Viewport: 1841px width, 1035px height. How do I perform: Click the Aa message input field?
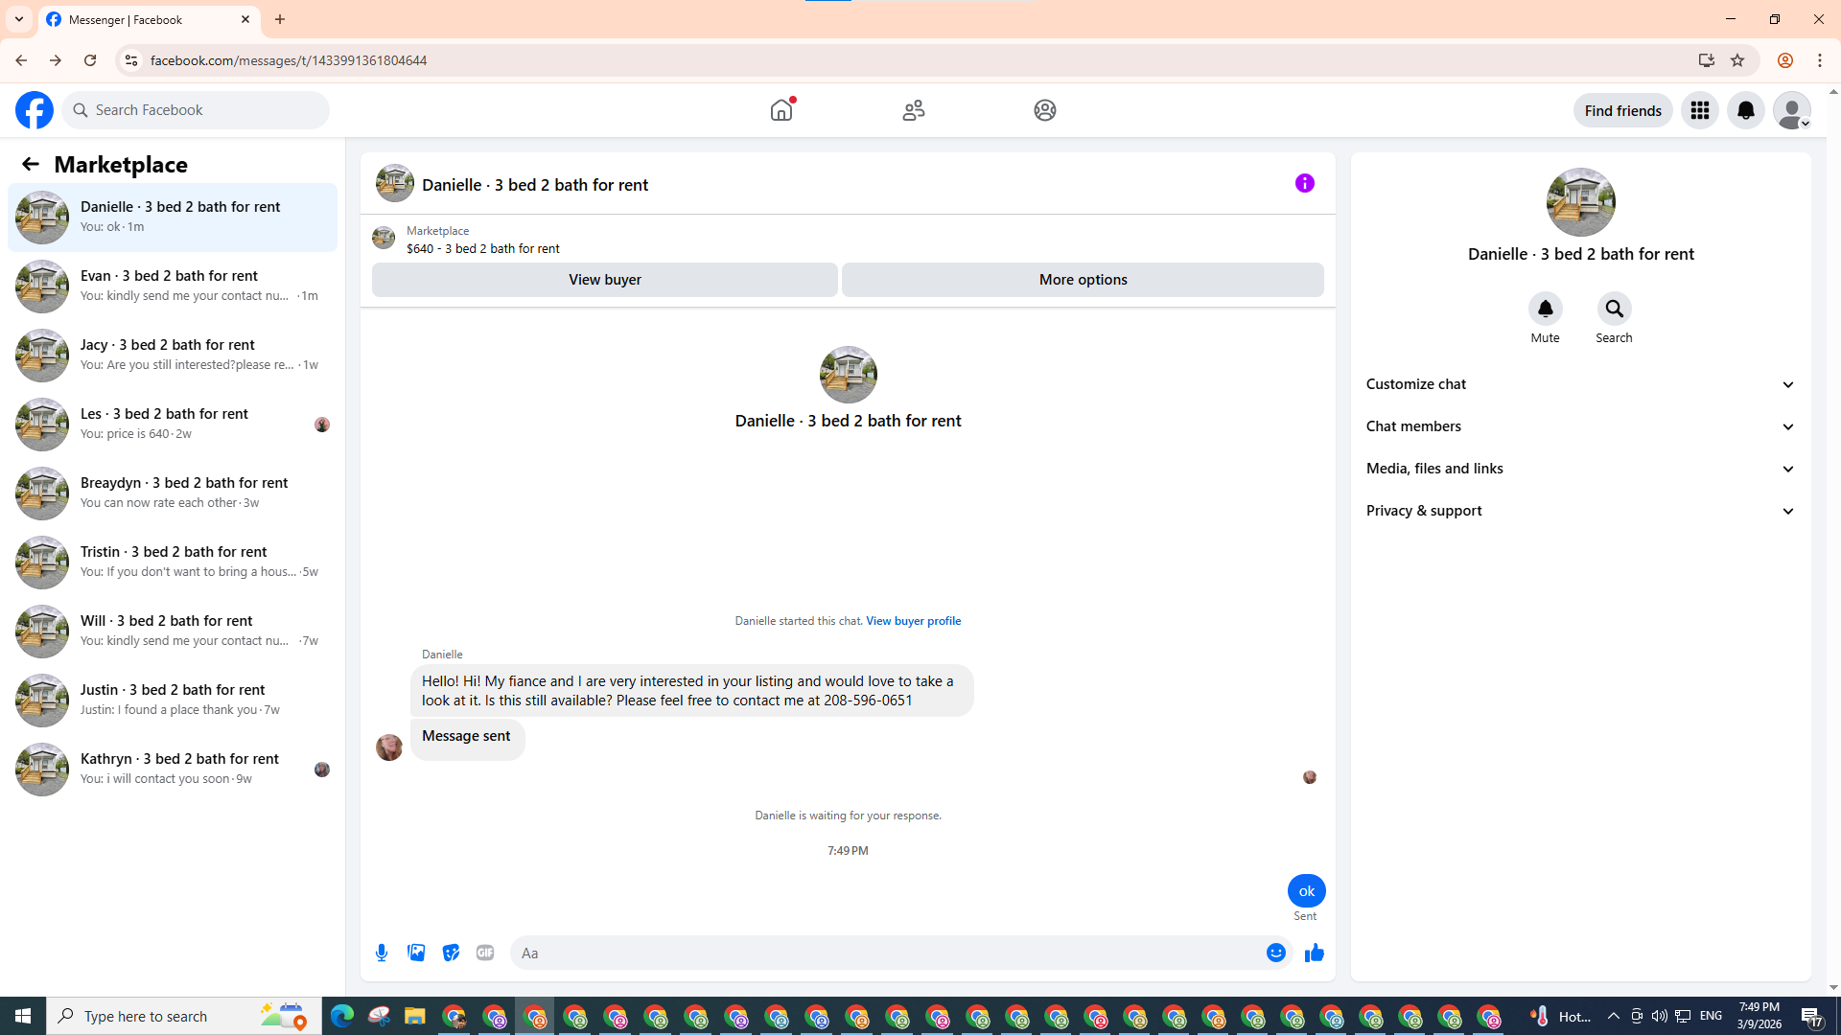pos(882,953)
